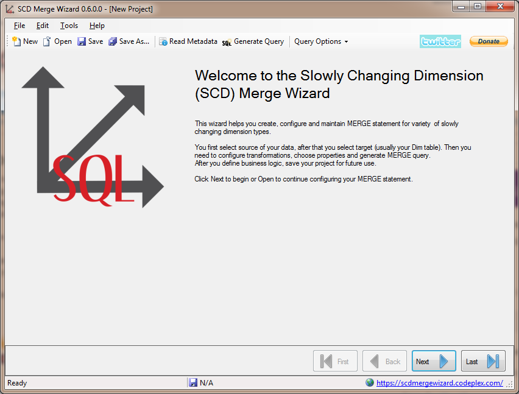Click the Save floppy disk icon

point(82,41)
